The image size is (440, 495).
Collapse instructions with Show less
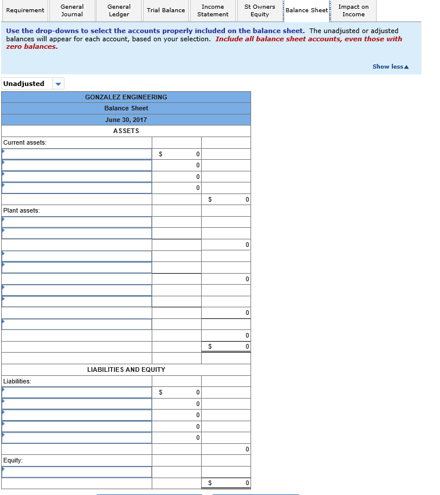[390, 67]
